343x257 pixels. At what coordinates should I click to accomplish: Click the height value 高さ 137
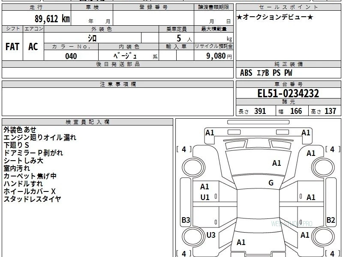(x=324, y=111)
